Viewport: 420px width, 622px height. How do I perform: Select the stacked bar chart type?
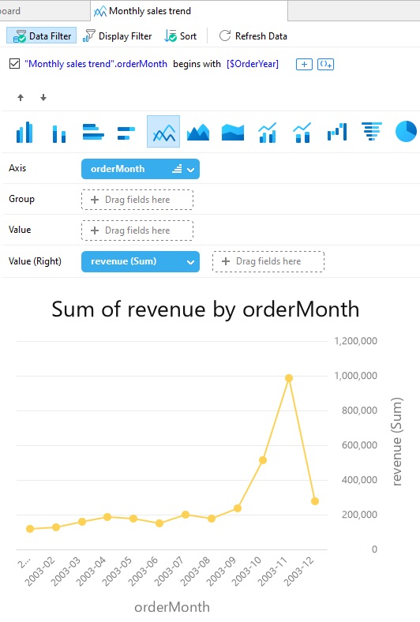pyautogui.click(x=126, y=133)
